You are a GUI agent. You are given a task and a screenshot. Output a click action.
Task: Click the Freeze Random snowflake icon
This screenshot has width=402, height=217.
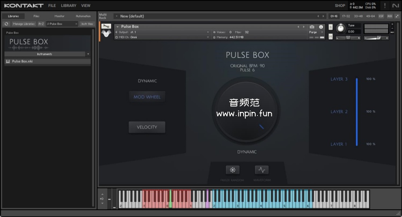[233, 170]
